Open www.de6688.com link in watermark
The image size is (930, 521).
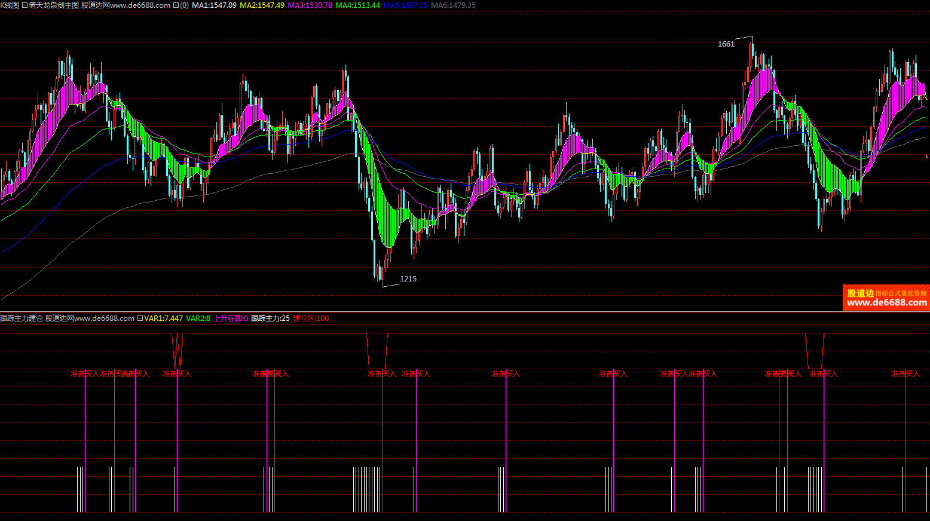[x=887, y=303]
